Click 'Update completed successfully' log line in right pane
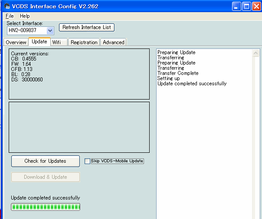The width and height of the screenshot is (262, 219). (192, 84)
